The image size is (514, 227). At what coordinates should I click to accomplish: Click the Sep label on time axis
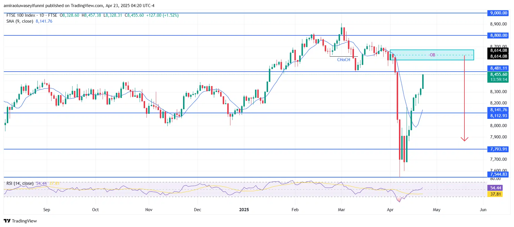click(x=47, y=210)
